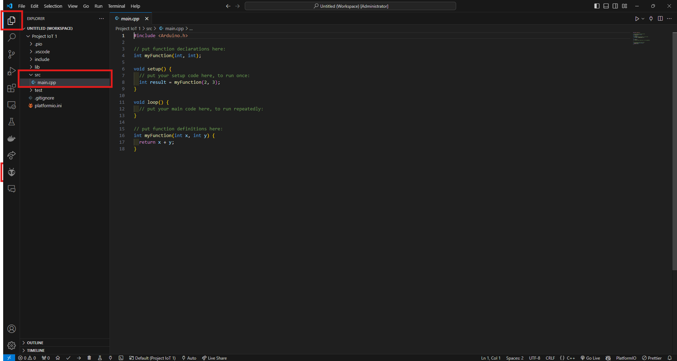
Task: Click the PlatformIO Clean trash icon
Action: tap(89, 358)
